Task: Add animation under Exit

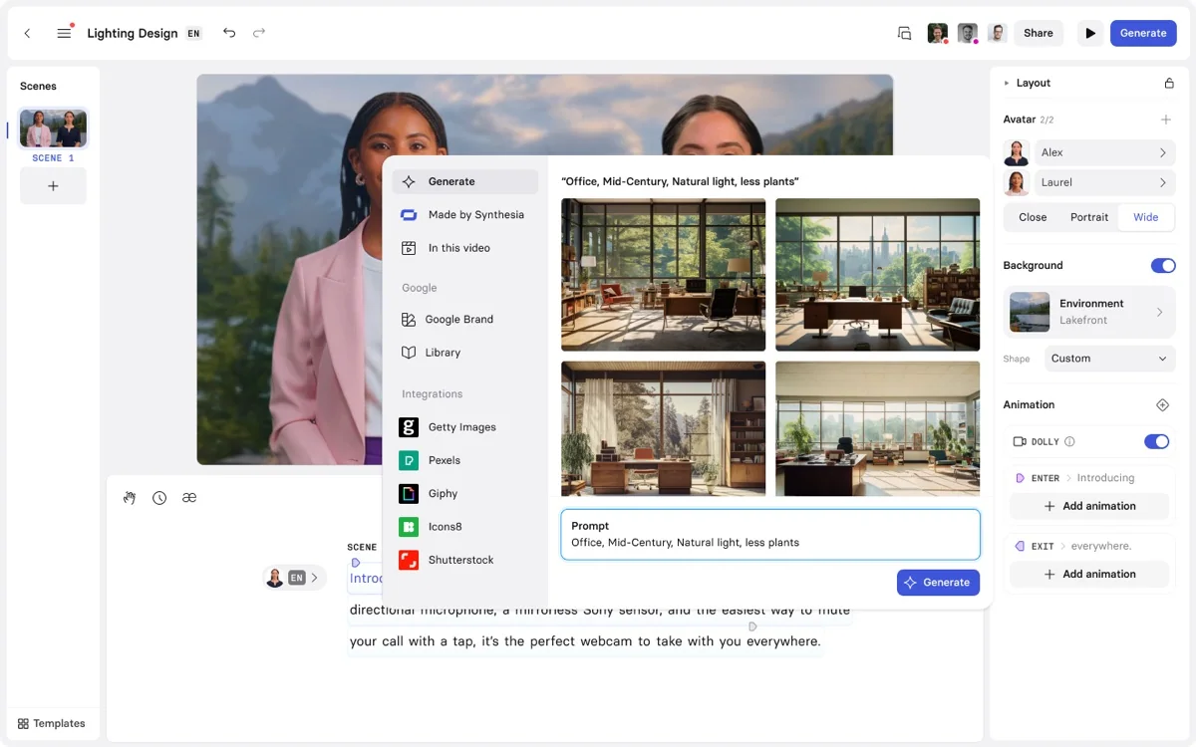Action: [1089, 574]
